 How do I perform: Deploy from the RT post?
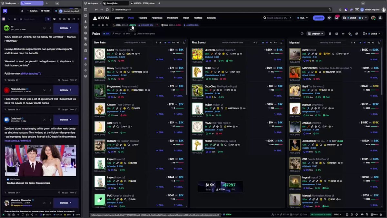click(66, 28)
